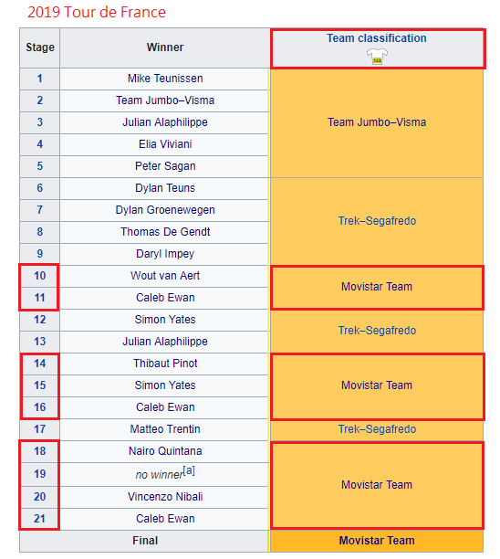Open Mike Teunissen's winner link
Screen dimensions: 500x559
point(165,79)
